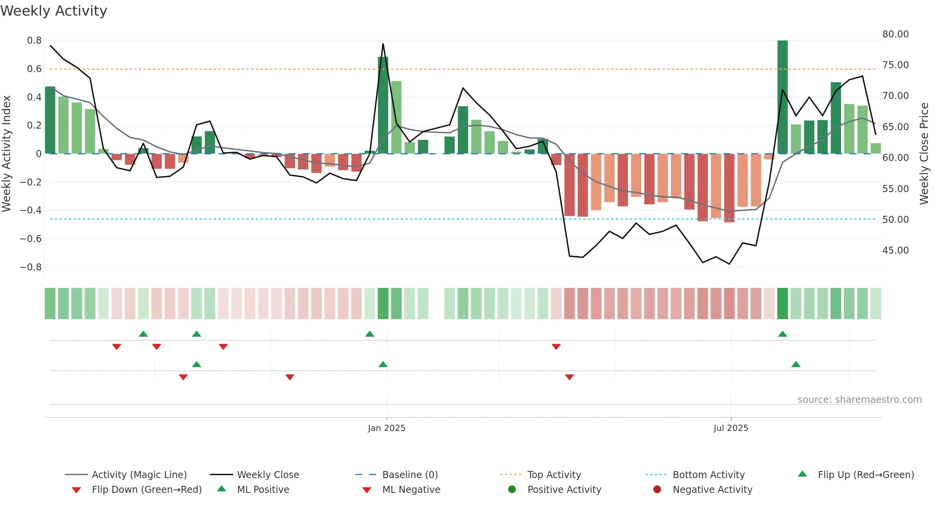
Task: Toggle Flip Down (Green→Red) legend entry
Action: click(137, 489)
